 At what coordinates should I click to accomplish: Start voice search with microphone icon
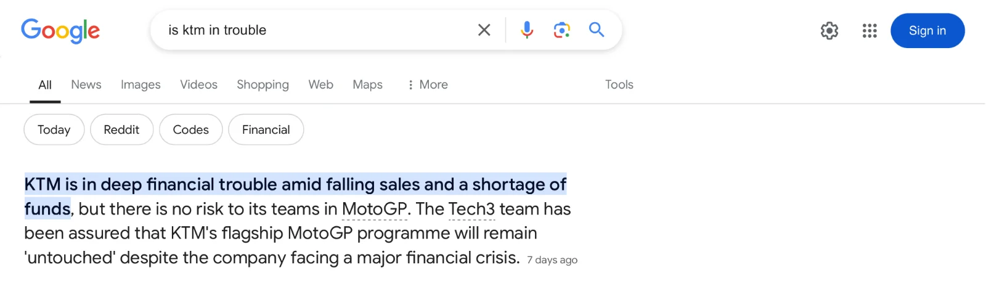click(x=527, y=30)
